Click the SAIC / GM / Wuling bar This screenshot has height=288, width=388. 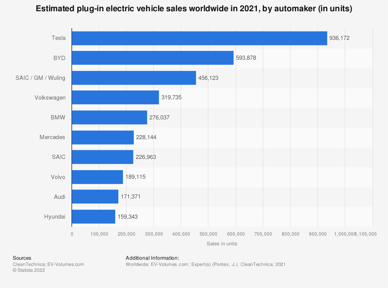coord(134,78)
